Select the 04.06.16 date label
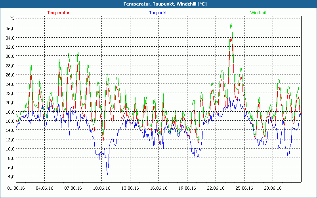This screenshot has width=317, height=198. [x=44, y=188]
